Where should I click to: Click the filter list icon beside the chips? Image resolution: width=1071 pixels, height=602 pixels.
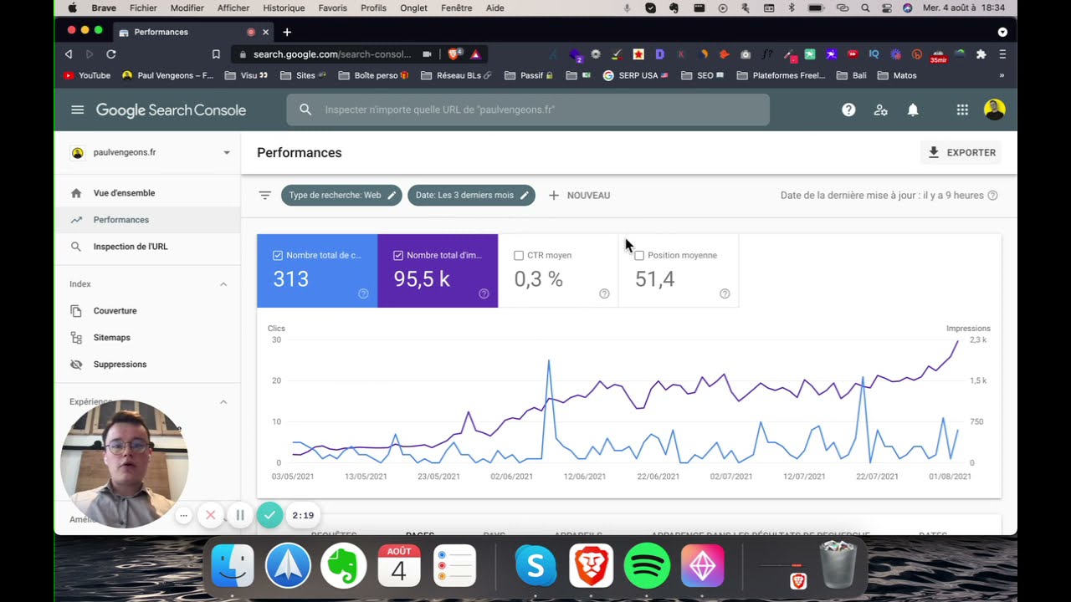265,195
